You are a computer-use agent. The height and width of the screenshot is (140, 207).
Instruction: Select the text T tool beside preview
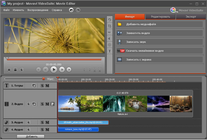110,51
